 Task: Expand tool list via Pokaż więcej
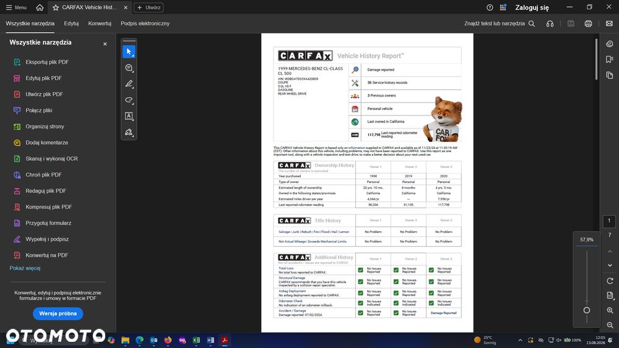(25, 268)
